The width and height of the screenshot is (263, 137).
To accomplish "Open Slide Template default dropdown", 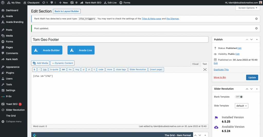I will coord(241,106).
